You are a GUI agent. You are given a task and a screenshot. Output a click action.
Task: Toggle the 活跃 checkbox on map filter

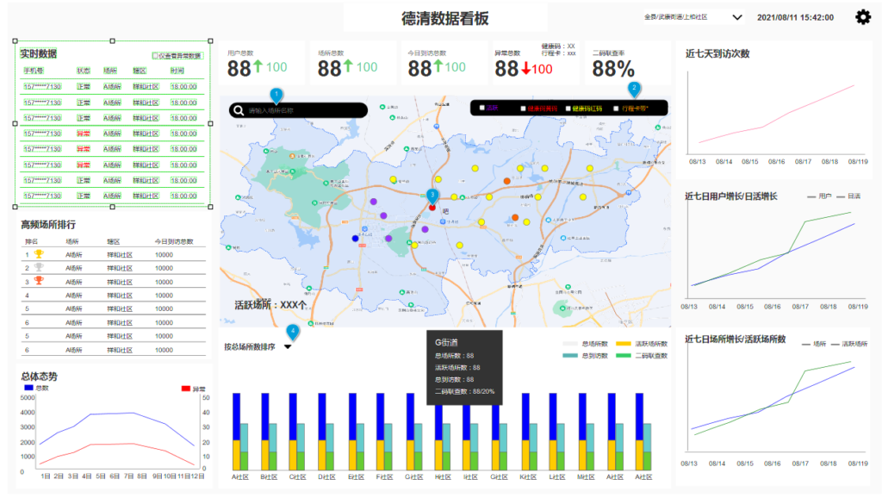tap(482, 108)
